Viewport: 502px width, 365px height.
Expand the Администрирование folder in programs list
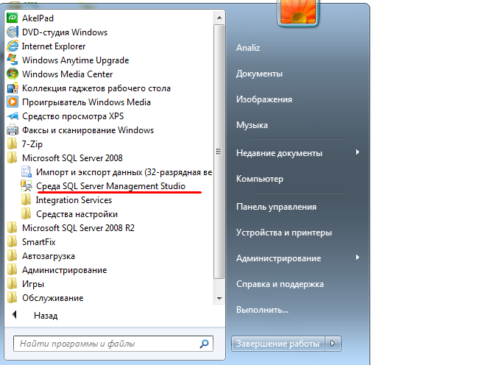(64, 270)
